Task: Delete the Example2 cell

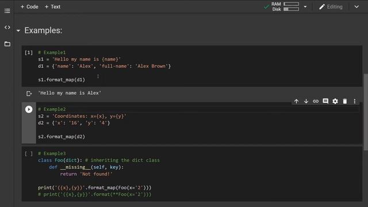Action: point(345,101)
